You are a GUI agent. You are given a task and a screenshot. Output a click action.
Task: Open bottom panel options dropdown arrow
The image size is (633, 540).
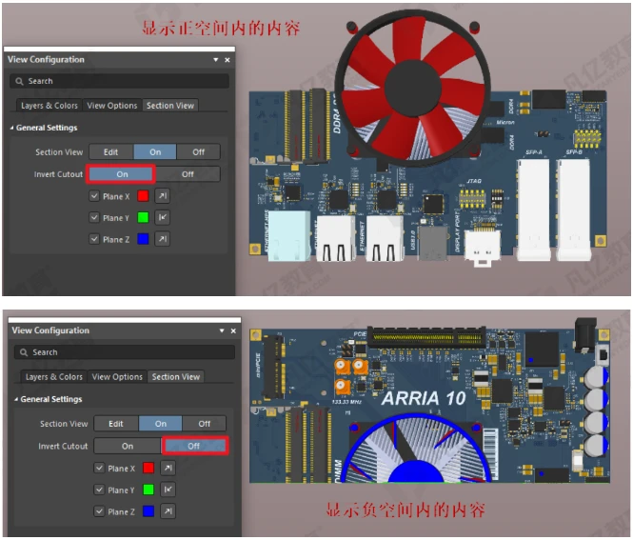pos(222,330)
